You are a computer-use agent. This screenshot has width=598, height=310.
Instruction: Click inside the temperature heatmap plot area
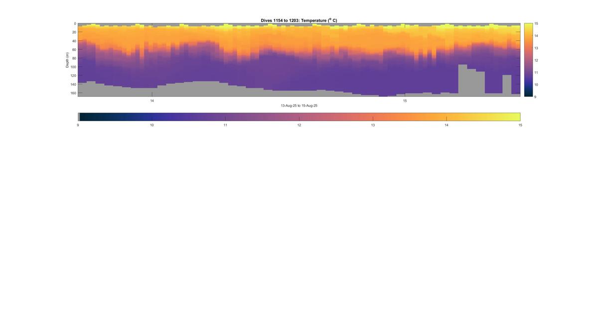[299, 60]
